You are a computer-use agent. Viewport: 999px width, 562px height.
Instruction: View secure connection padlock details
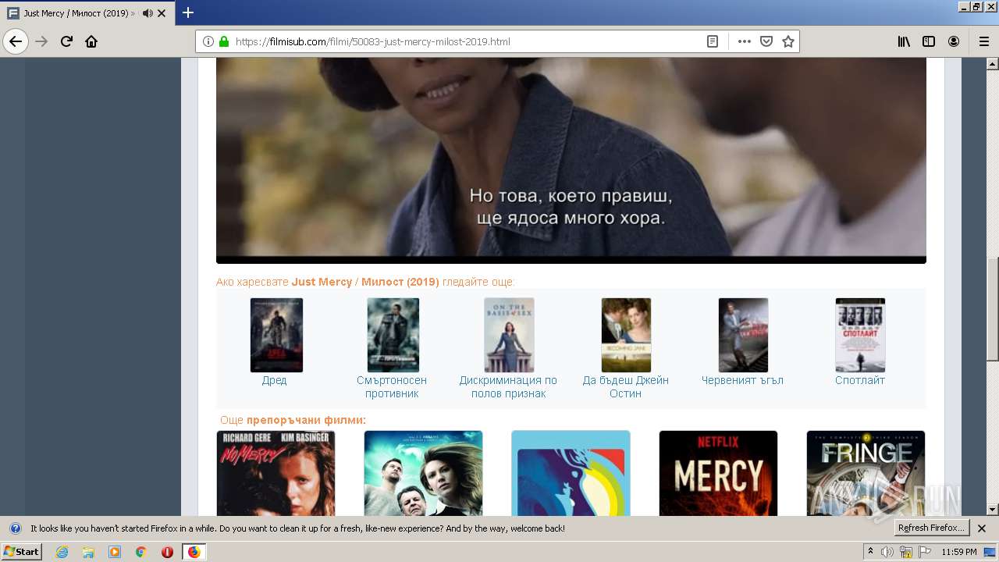(x=224, y=41)
